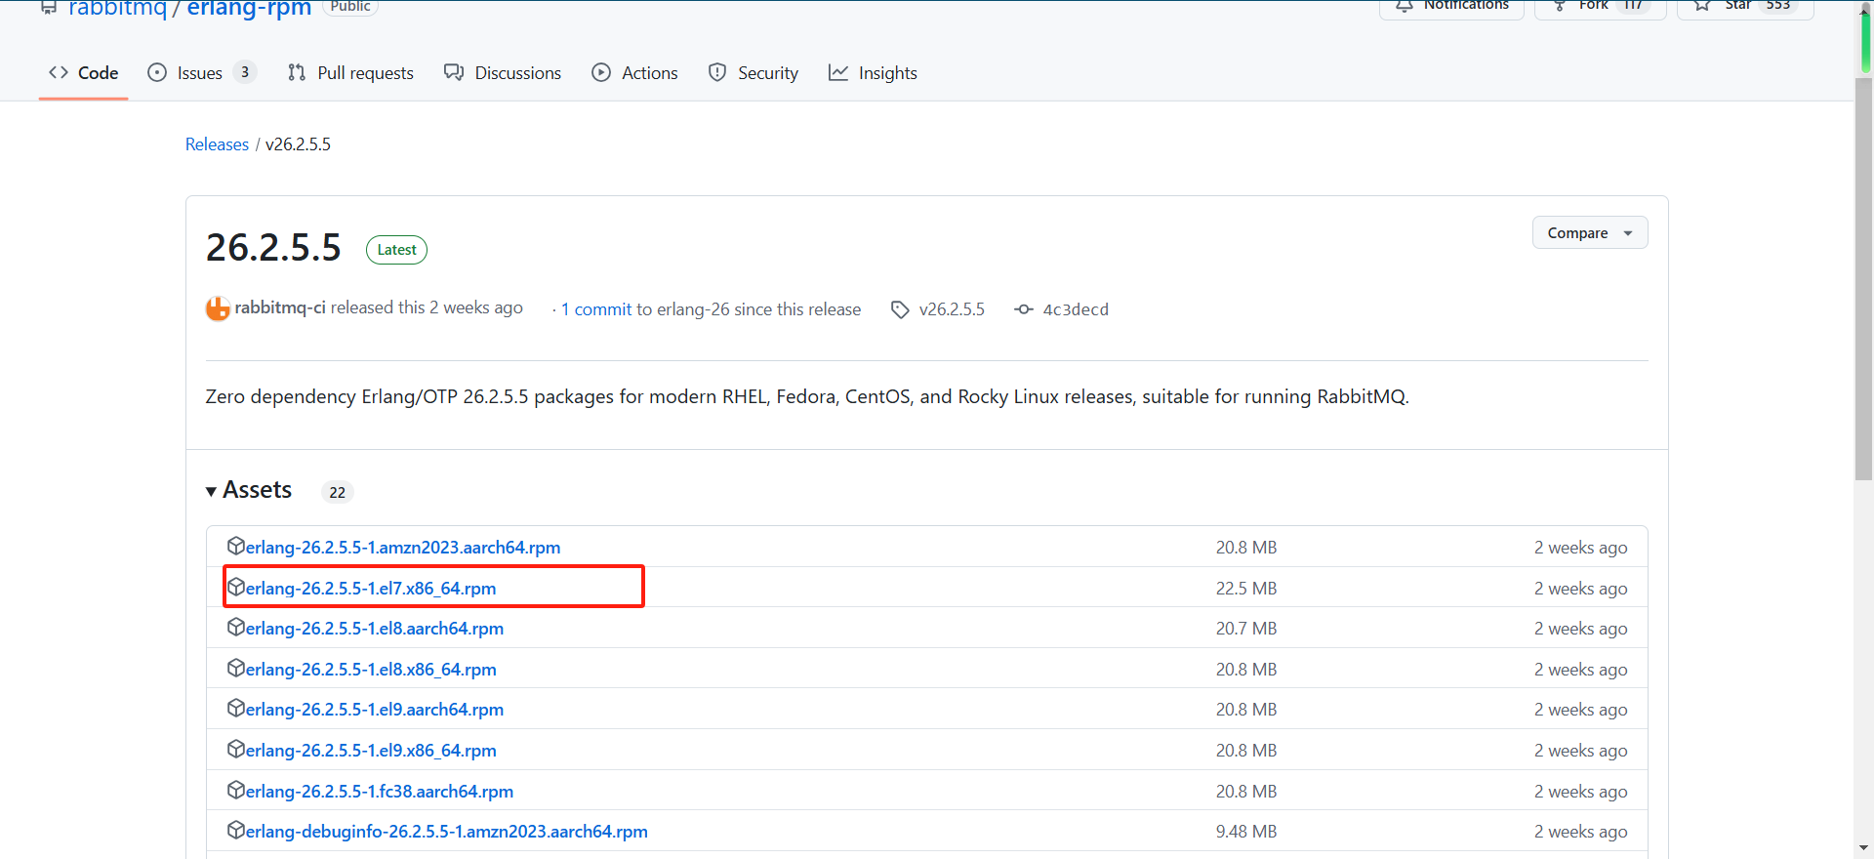The width and height of the screenshot is (1874, 859).
Task: Go to the Actions tab
Action: pos(634,73)
